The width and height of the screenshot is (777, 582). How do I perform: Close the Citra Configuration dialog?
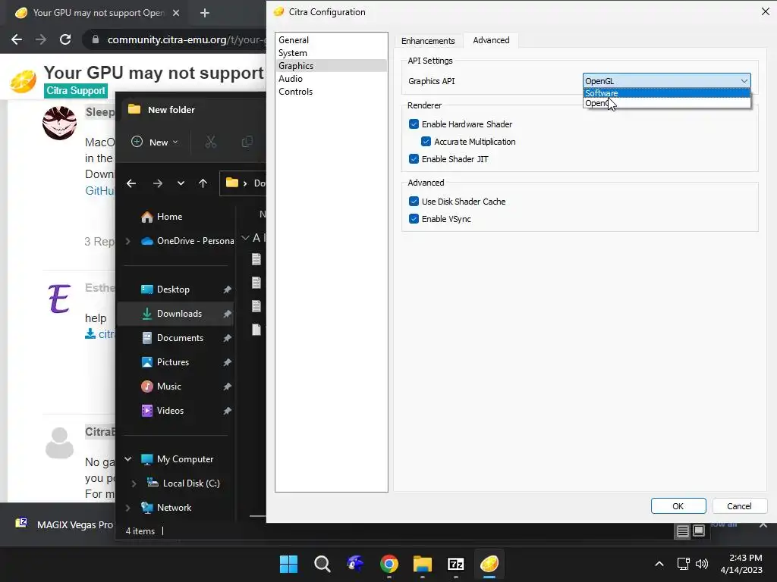(765, 11)
